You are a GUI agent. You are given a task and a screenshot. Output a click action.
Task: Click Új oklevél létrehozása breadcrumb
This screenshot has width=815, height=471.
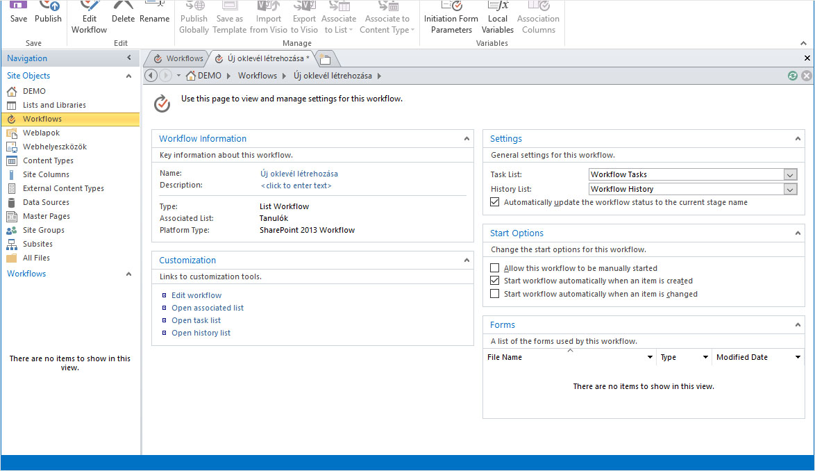pyautogui.click(x=333, y=76)
